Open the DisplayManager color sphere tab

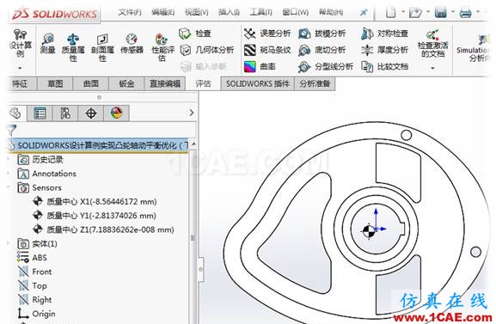tap(117, 113)
